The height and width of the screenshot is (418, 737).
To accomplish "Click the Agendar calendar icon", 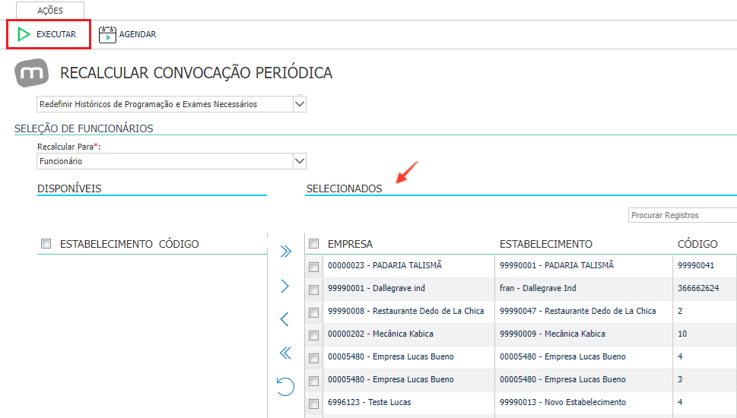I will pos(107,34).
